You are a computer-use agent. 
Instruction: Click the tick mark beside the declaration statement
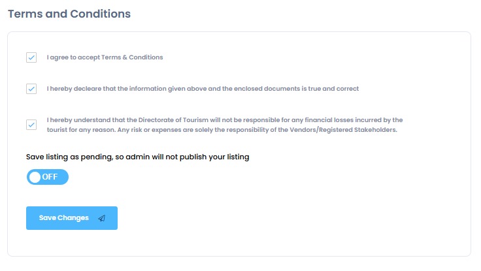click(31, 89)
